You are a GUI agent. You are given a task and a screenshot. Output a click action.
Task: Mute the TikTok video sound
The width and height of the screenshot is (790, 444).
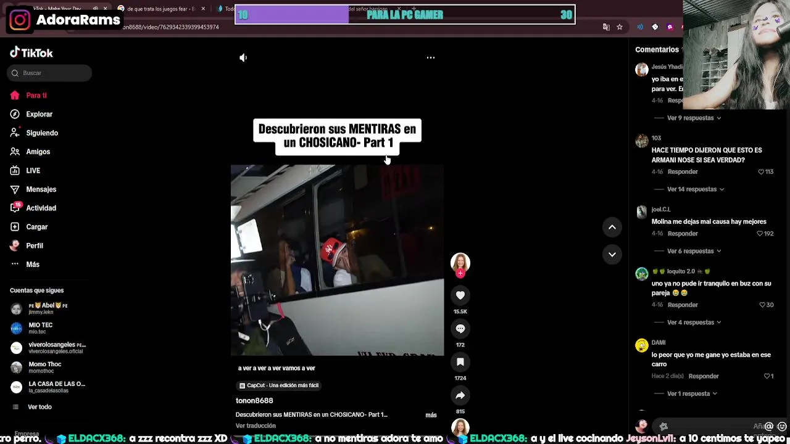coord(243,57)
